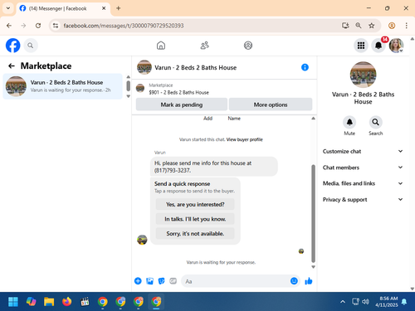Expand Privacy & support section
The height and width of the screenshot is (311, 415).
point(363,199)
